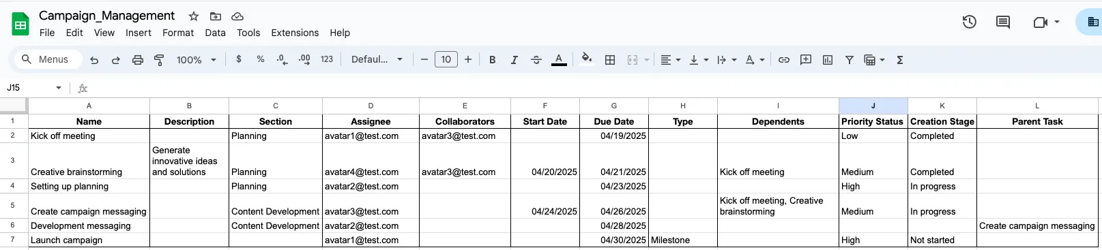This screenshot has height=250, width=1102.
Task: Open the zoom 100% dropdown
Action: (x=196, y=60)
